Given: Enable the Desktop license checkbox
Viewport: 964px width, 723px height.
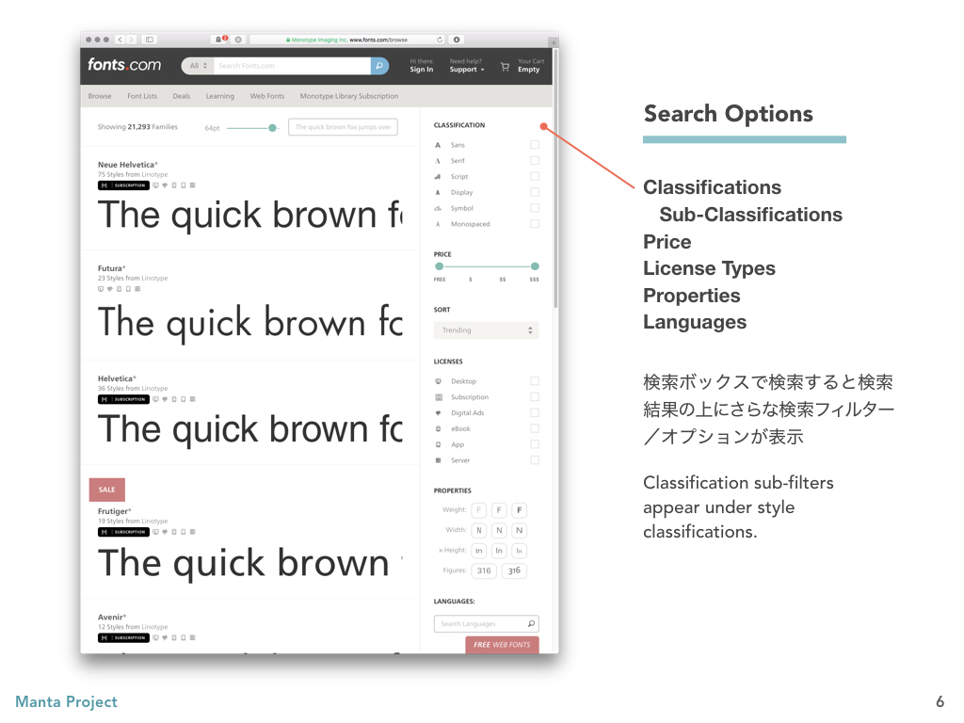Looking at the screenshot, I should point(535,381).
